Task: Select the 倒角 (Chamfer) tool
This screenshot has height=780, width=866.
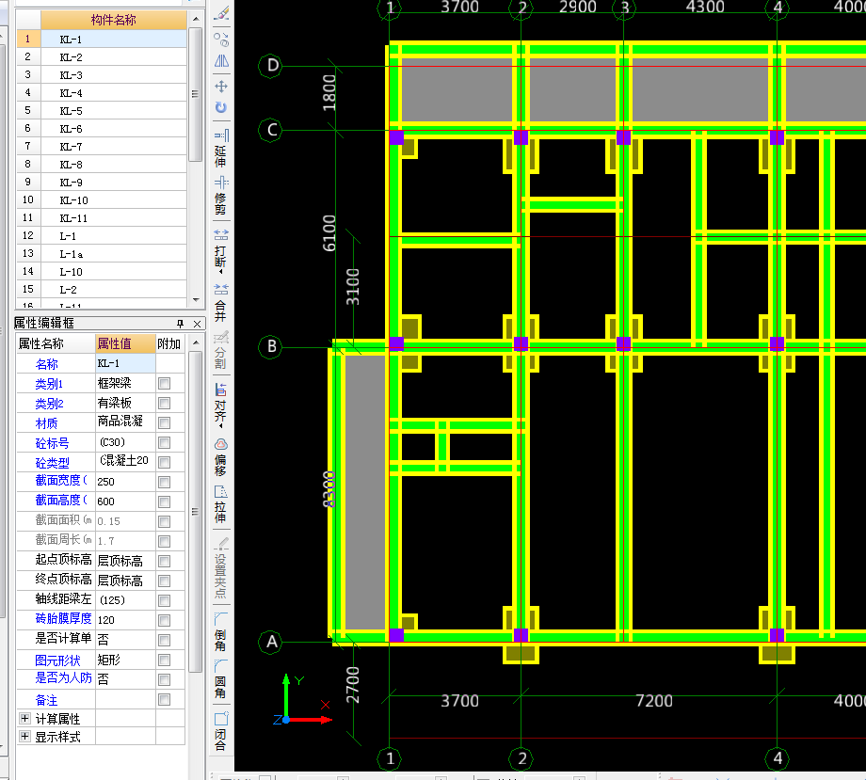Action: (x=221, y=631)
